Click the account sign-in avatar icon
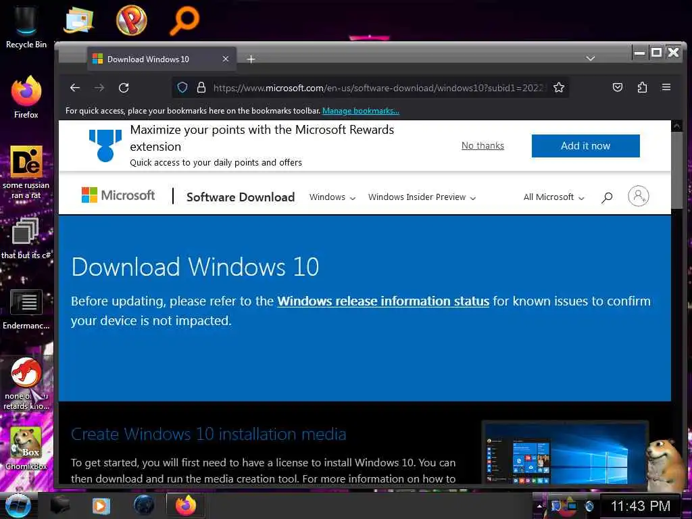692x519 pixels. pos(638,196)
